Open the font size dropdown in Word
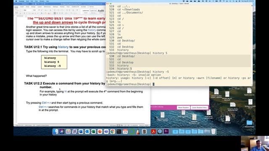Screen dimensions: 269x151 coord(35,10)
